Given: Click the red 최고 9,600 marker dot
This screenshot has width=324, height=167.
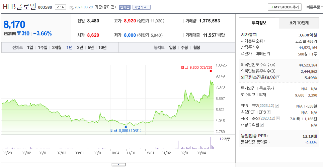Looking at the screenshot, I should (x=211, y=71).
